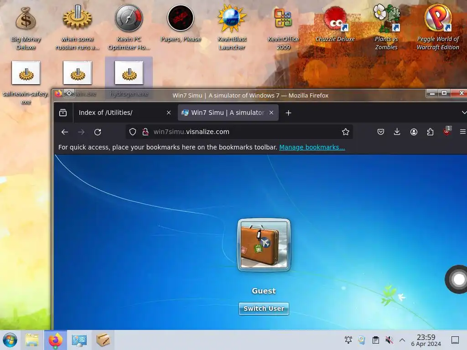467x350 pixels.
Task: Reload the Win7 Simu page
Action: click(x=98, y=132)
